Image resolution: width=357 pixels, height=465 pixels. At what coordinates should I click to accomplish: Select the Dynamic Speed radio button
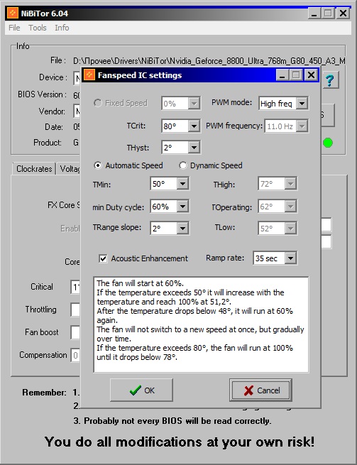point(182,165)
